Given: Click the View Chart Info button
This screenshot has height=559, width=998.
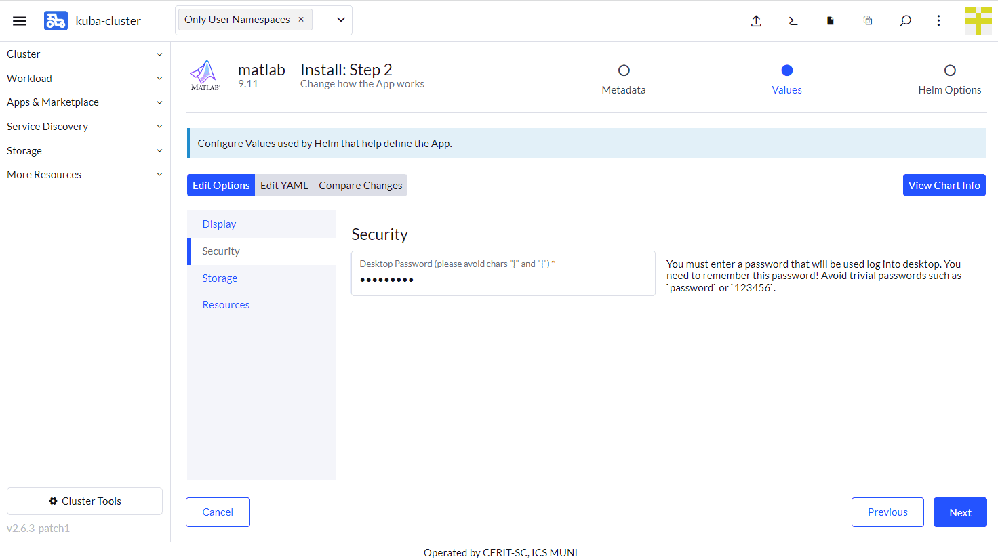Looking at the screenshot, I should pos(944,185).
